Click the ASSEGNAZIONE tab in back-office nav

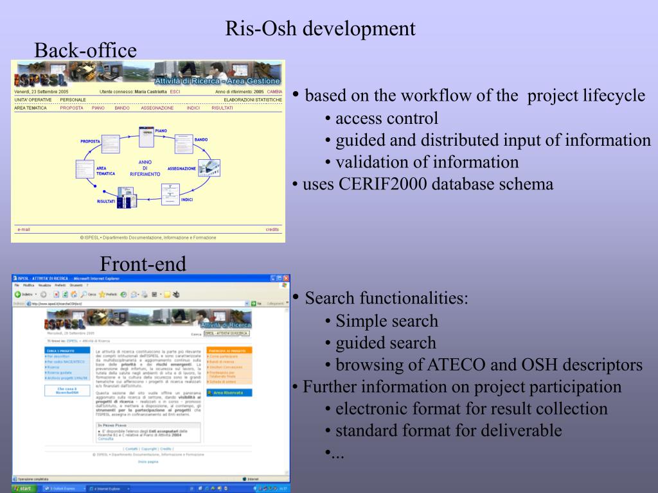click(157, 108)
